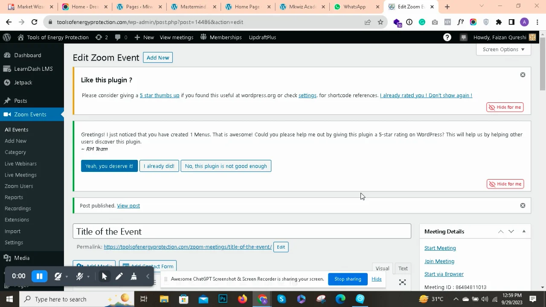Image resolution: width=546 pixels, height=307 pixels.
Task: Hide the Like this plugin notice for me
Action: tap(505, 107)
